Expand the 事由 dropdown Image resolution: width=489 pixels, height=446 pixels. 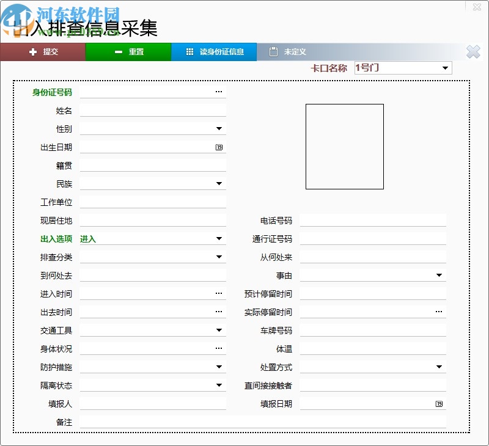(x=438, y=275)
